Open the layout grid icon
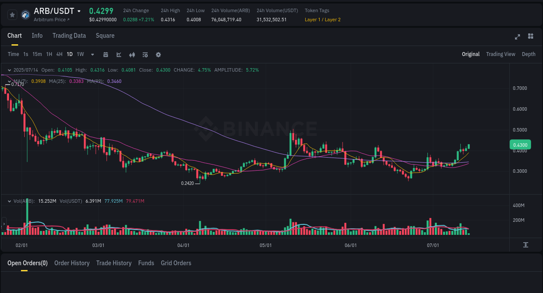This screenshot has width=543, height=293. pyautogui.click(x=530, y=37)
